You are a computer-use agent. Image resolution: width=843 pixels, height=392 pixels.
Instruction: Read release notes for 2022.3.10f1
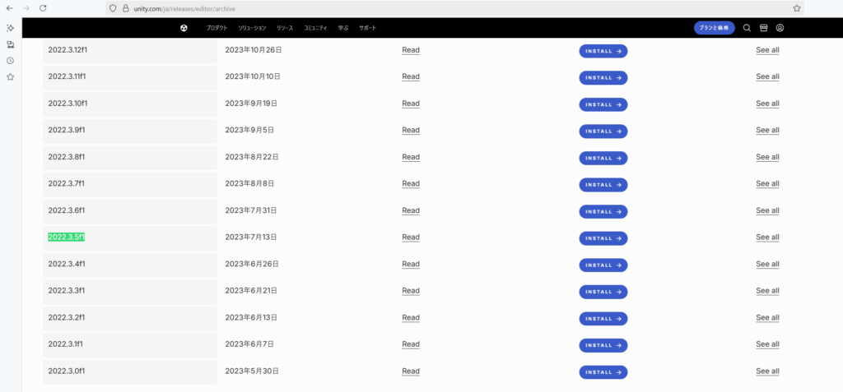411,103
